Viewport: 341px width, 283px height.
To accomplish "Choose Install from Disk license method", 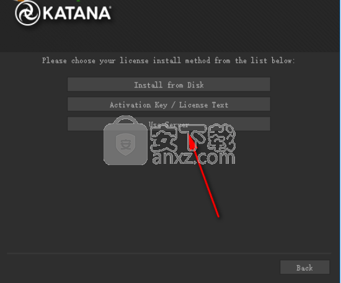I will point(169,84).
